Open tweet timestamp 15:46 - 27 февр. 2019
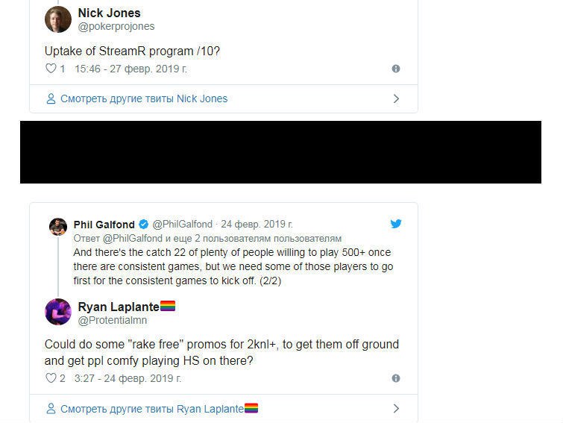The image size is (563, 423). pyautogui.click(x=130, y=69)
